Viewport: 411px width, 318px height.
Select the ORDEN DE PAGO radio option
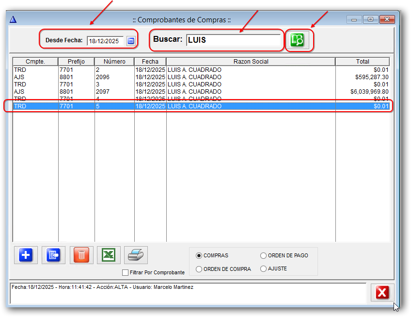[x=264, y=255]
